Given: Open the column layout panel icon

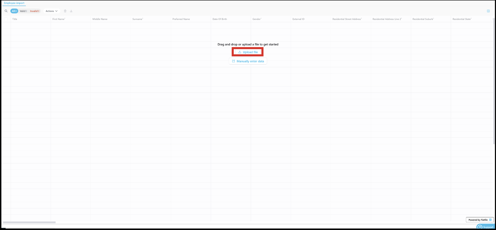Looking at the screenshot, I should [488, 11].
